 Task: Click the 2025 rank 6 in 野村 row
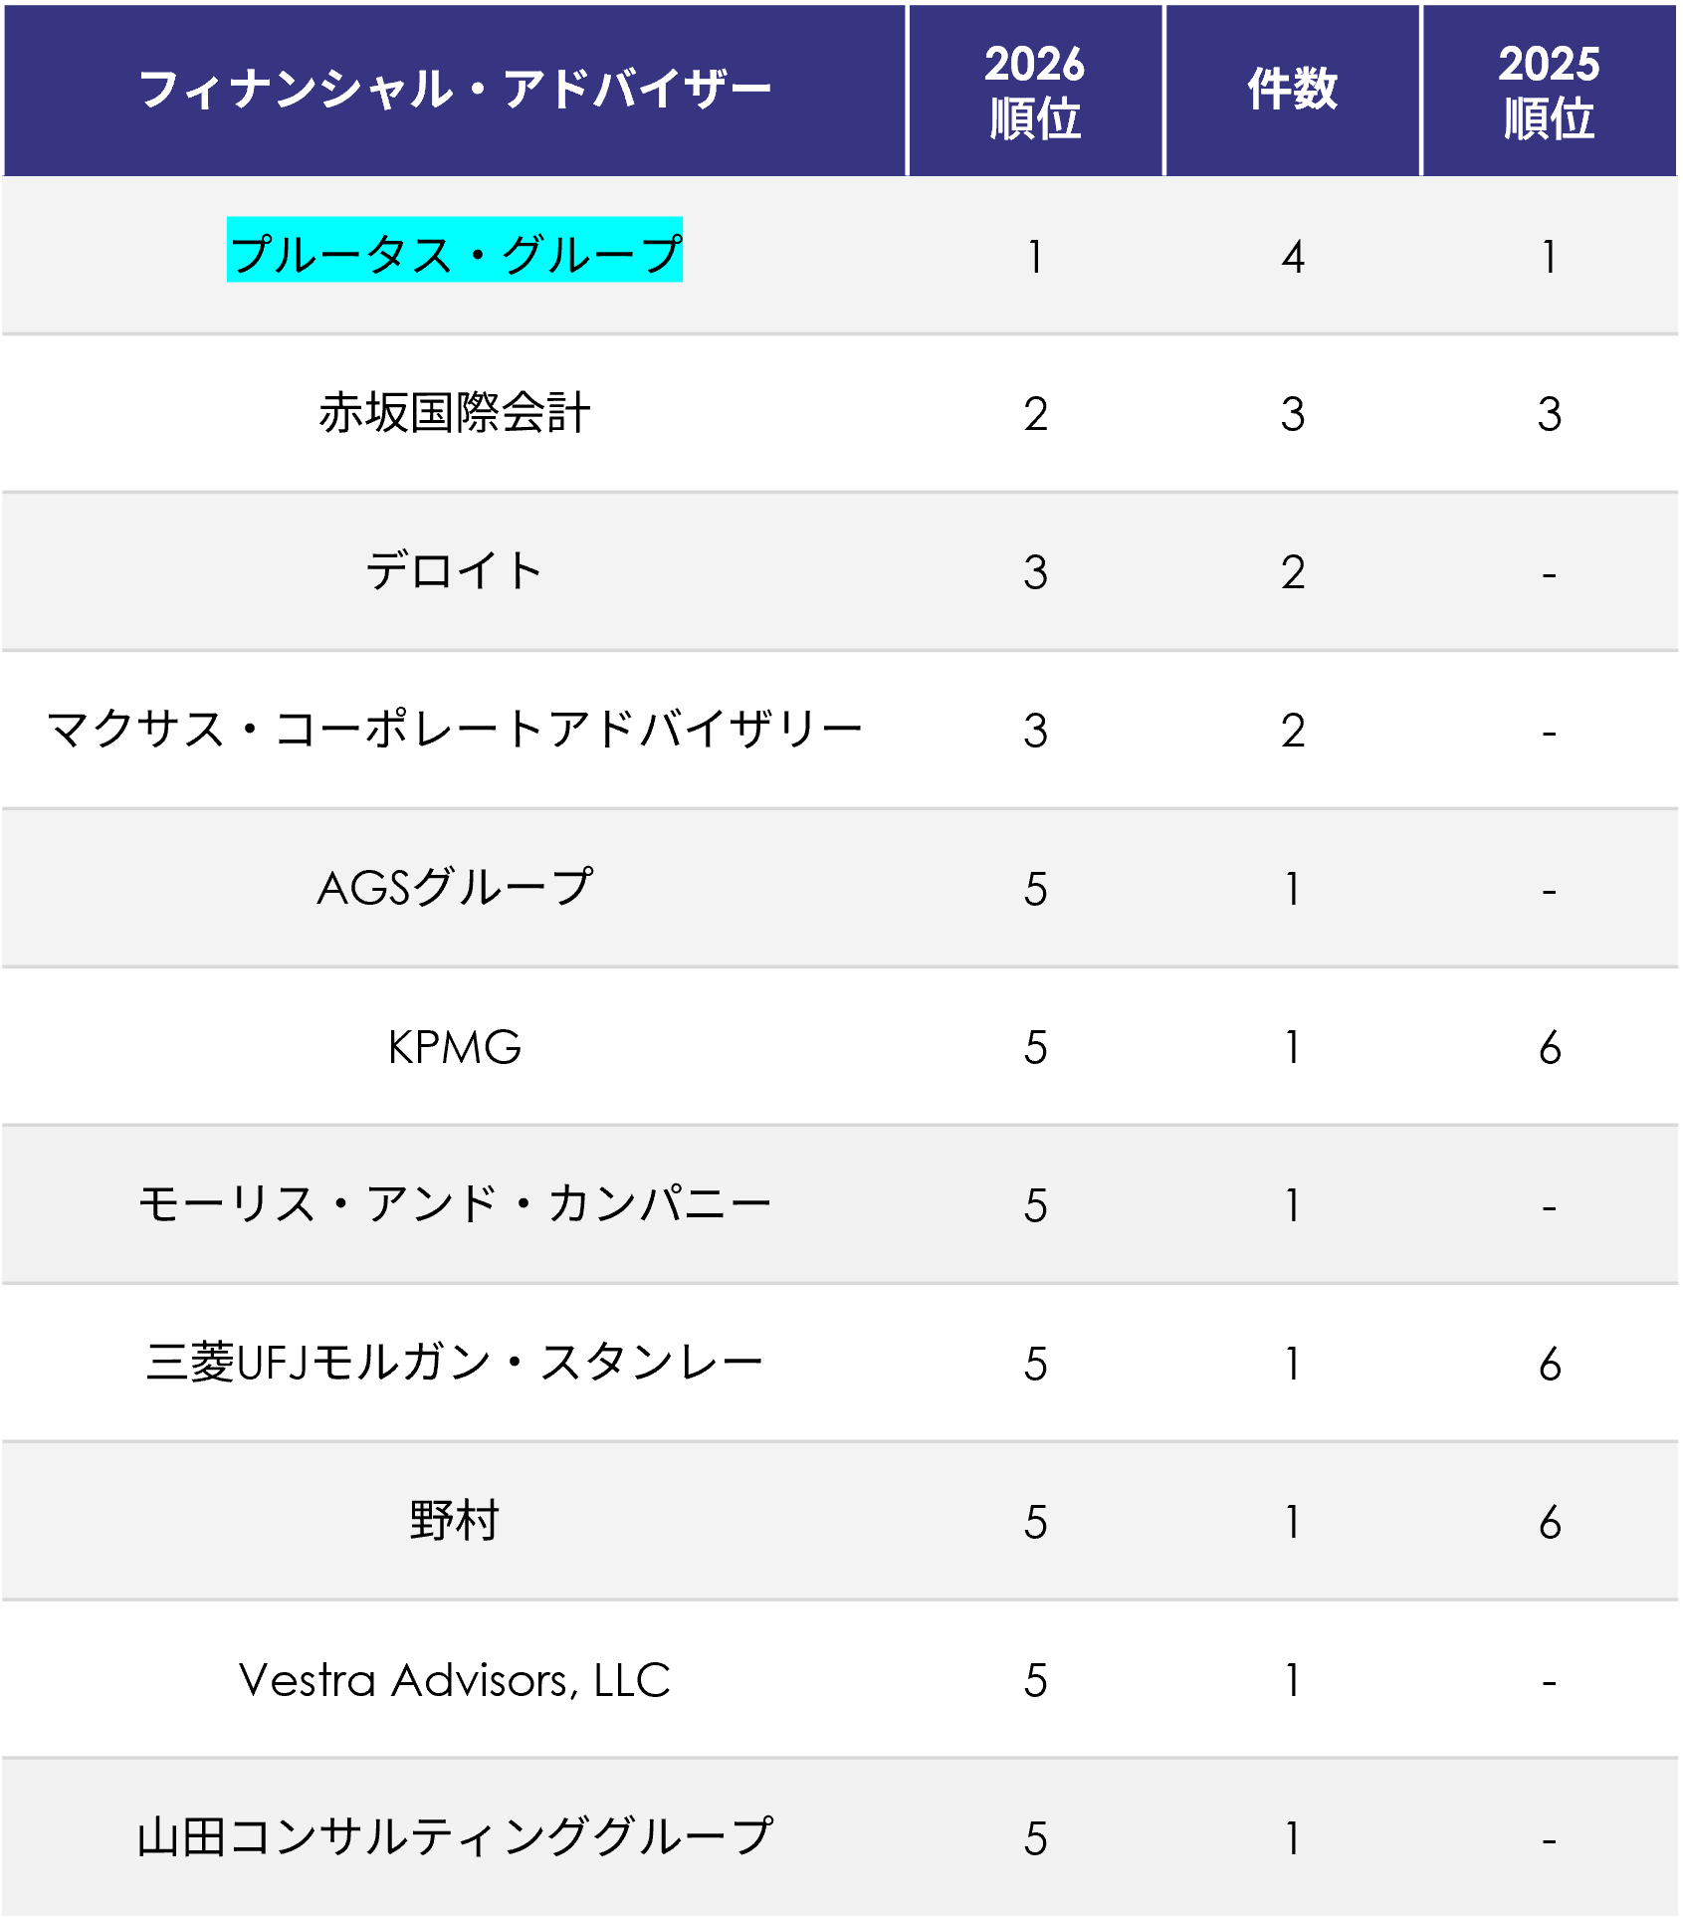coord(1550,1523)
